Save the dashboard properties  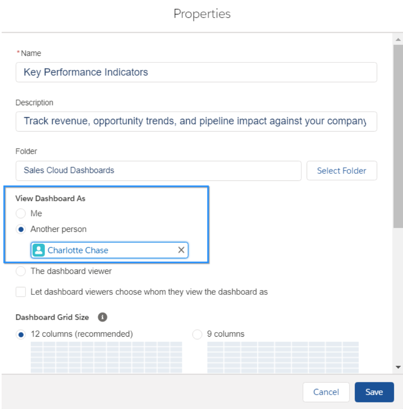coord(374,392)
